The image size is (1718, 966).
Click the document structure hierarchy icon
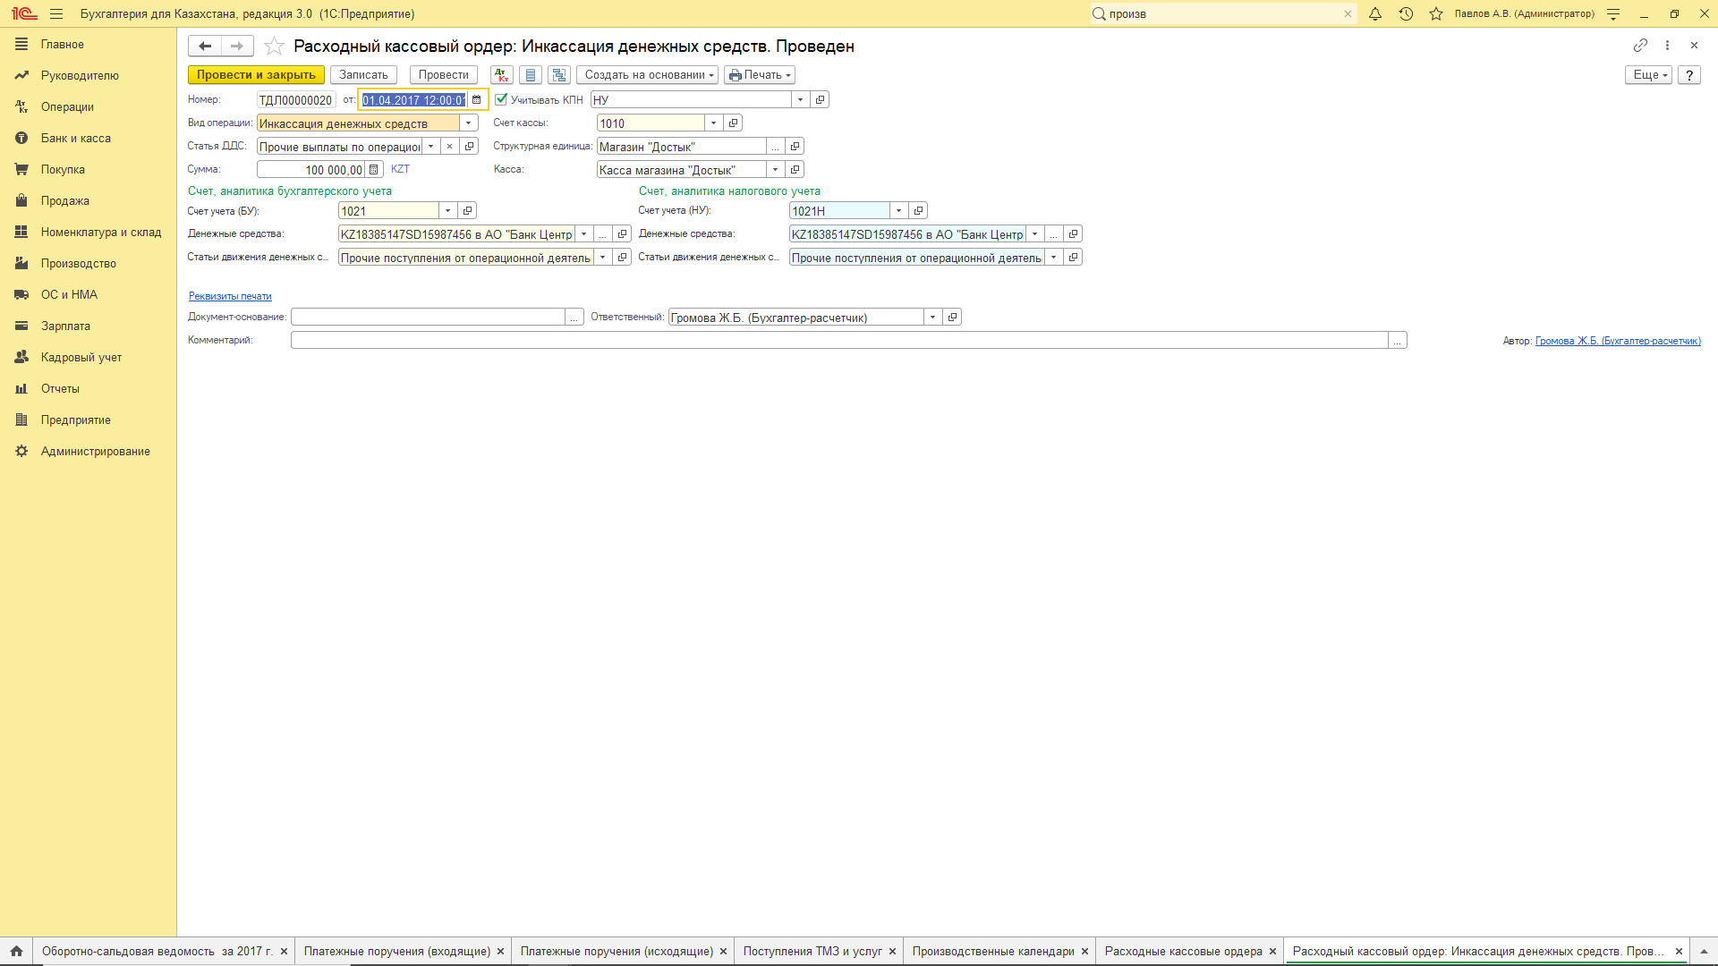tap(559, 75)
